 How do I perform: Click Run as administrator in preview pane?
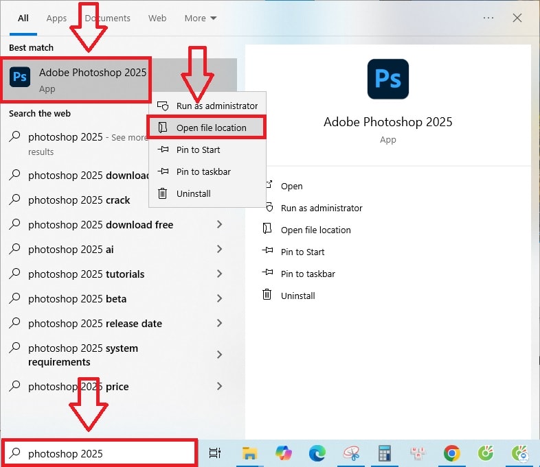pos(322,208)
